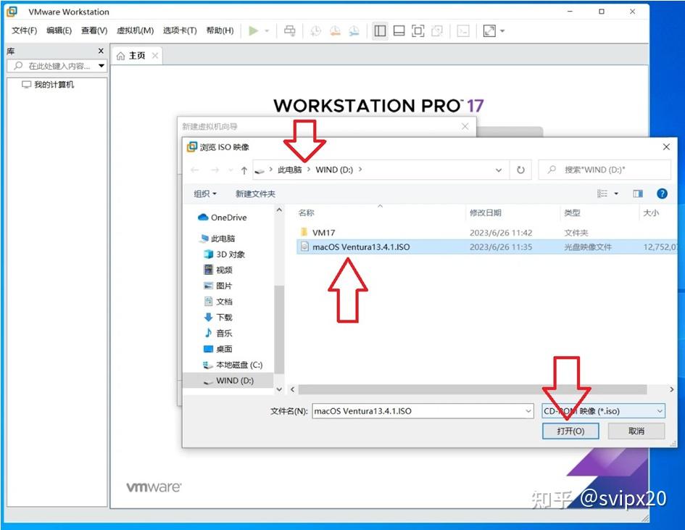This screenshot has height=530, width=685.
Task: Select macOS Ventura13.4.1.ISO file
Action: 486,247
